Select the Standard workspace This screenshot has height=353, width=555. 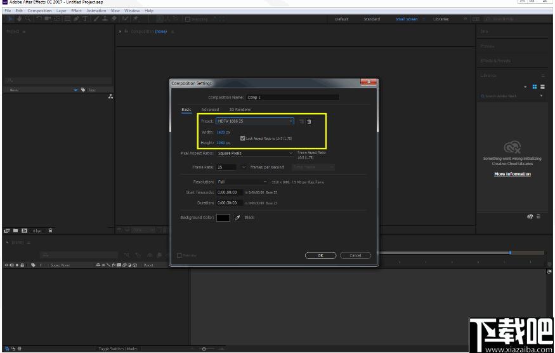[x=372, y=19]
